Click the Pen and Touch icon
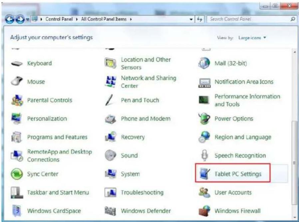This screenshot has height=222, width=299. click(x=109, y=100)
